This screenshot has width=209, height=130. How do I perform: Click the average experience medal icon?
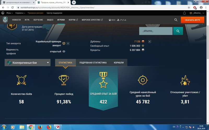[103, 80]
